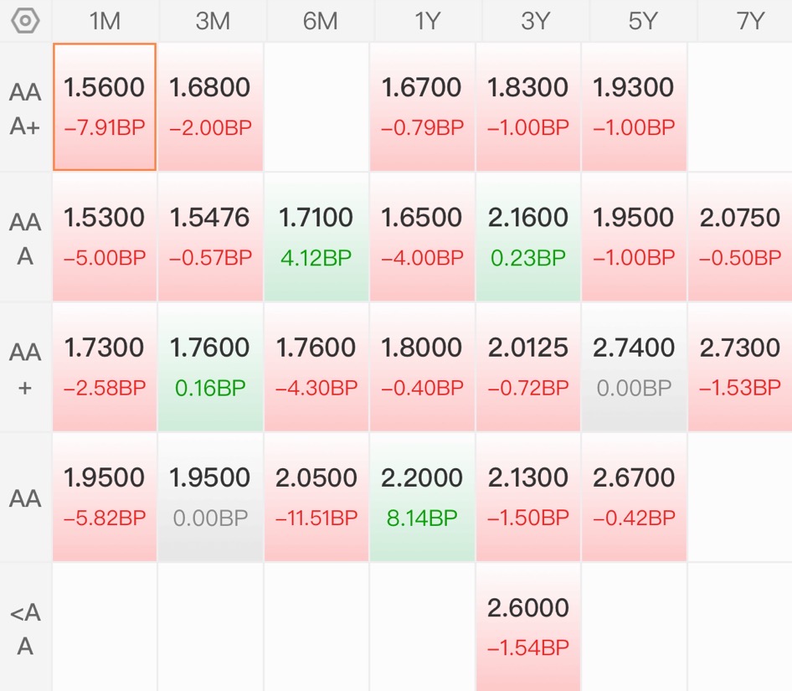Screen dimensions: 792x691
Task: Open the hexagon settings icon
Action: coord(25,21)
